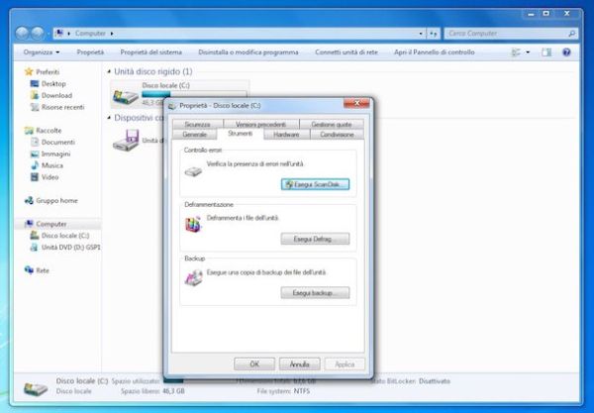Click the Video library icon
594x413 pixels.
[x=34, y=177]
